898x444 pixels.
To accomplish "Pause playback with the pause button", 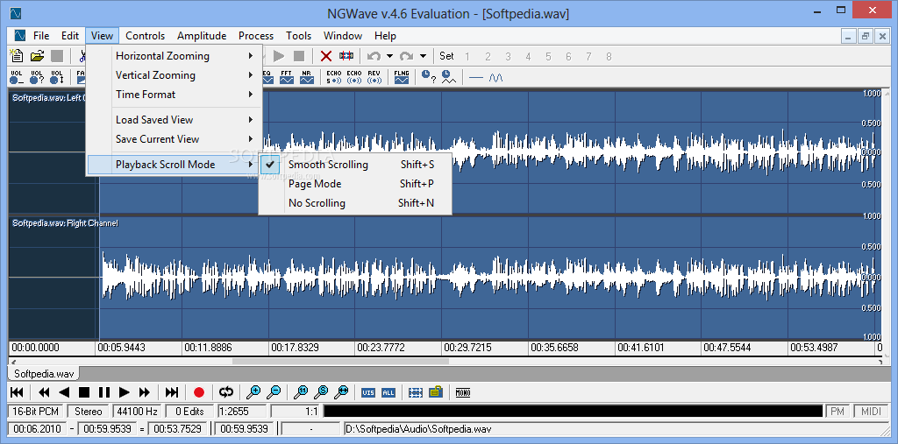I will click(103, 392).
